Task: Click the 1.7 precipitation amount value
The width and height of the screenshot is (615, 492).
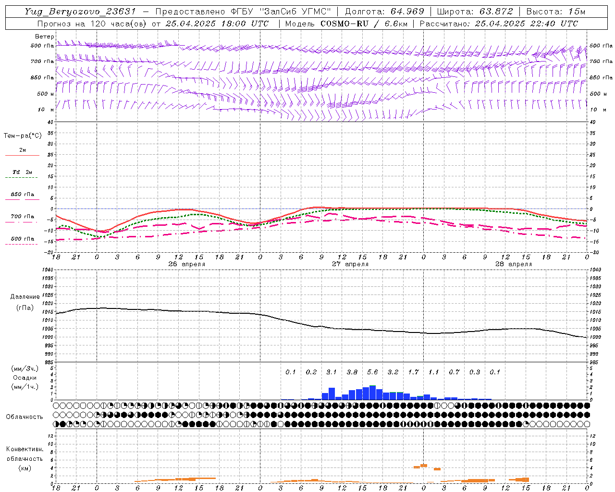Action: click(x=413, y=372)
